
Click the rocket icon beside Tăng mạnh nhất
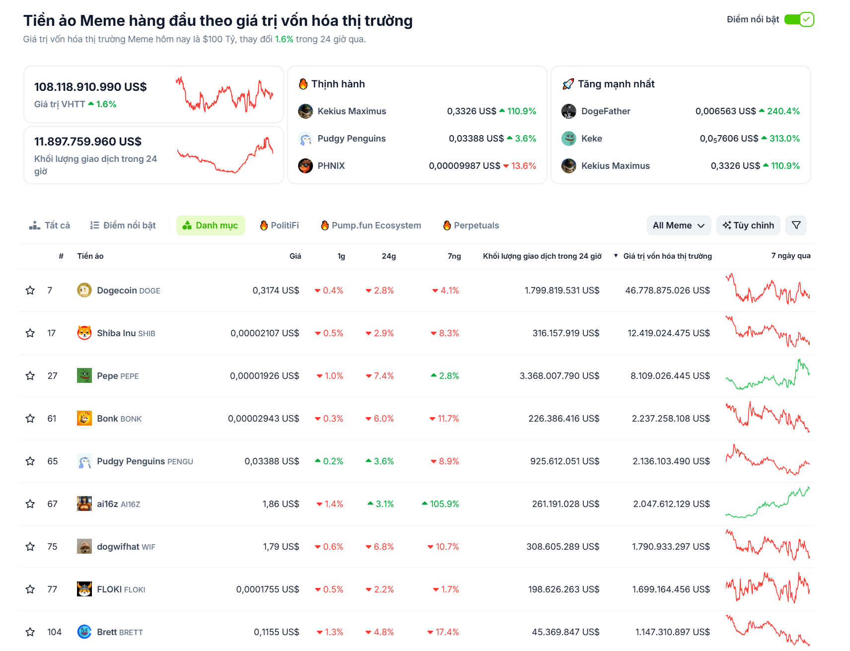(568, 84)
